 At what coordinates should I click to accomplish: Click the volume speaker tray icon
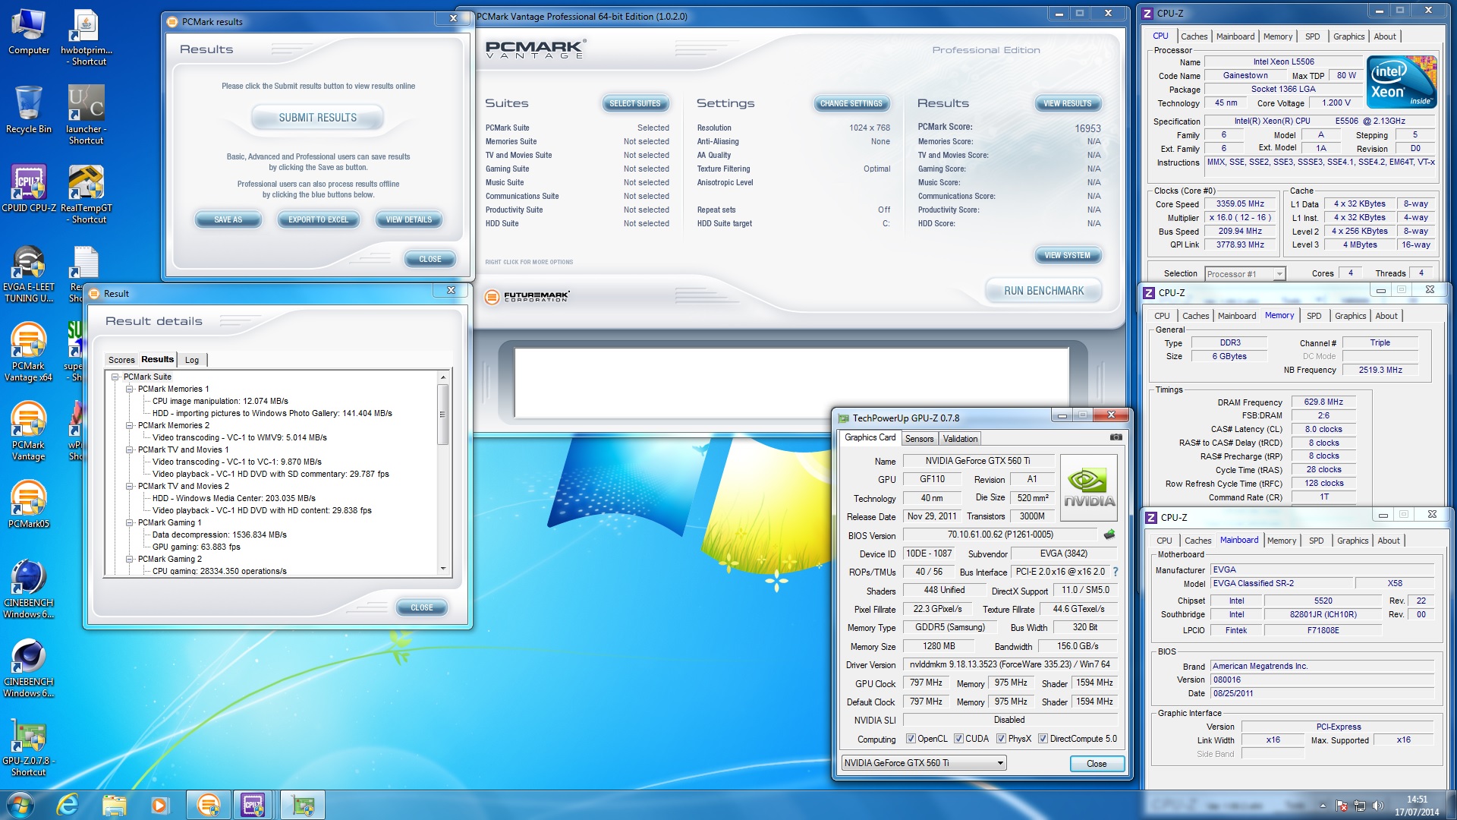pyautogui.click(x=1378, y=806)
